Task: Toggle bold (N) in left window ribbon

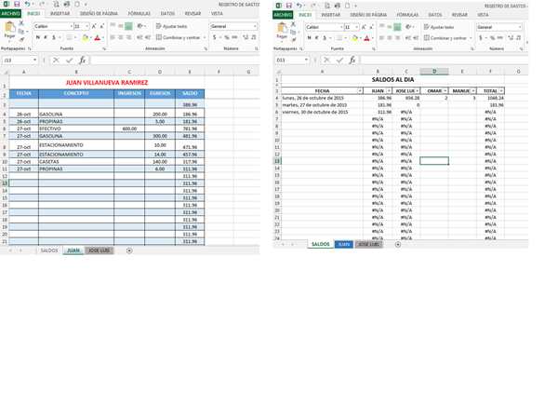Action: pos(36,37)
